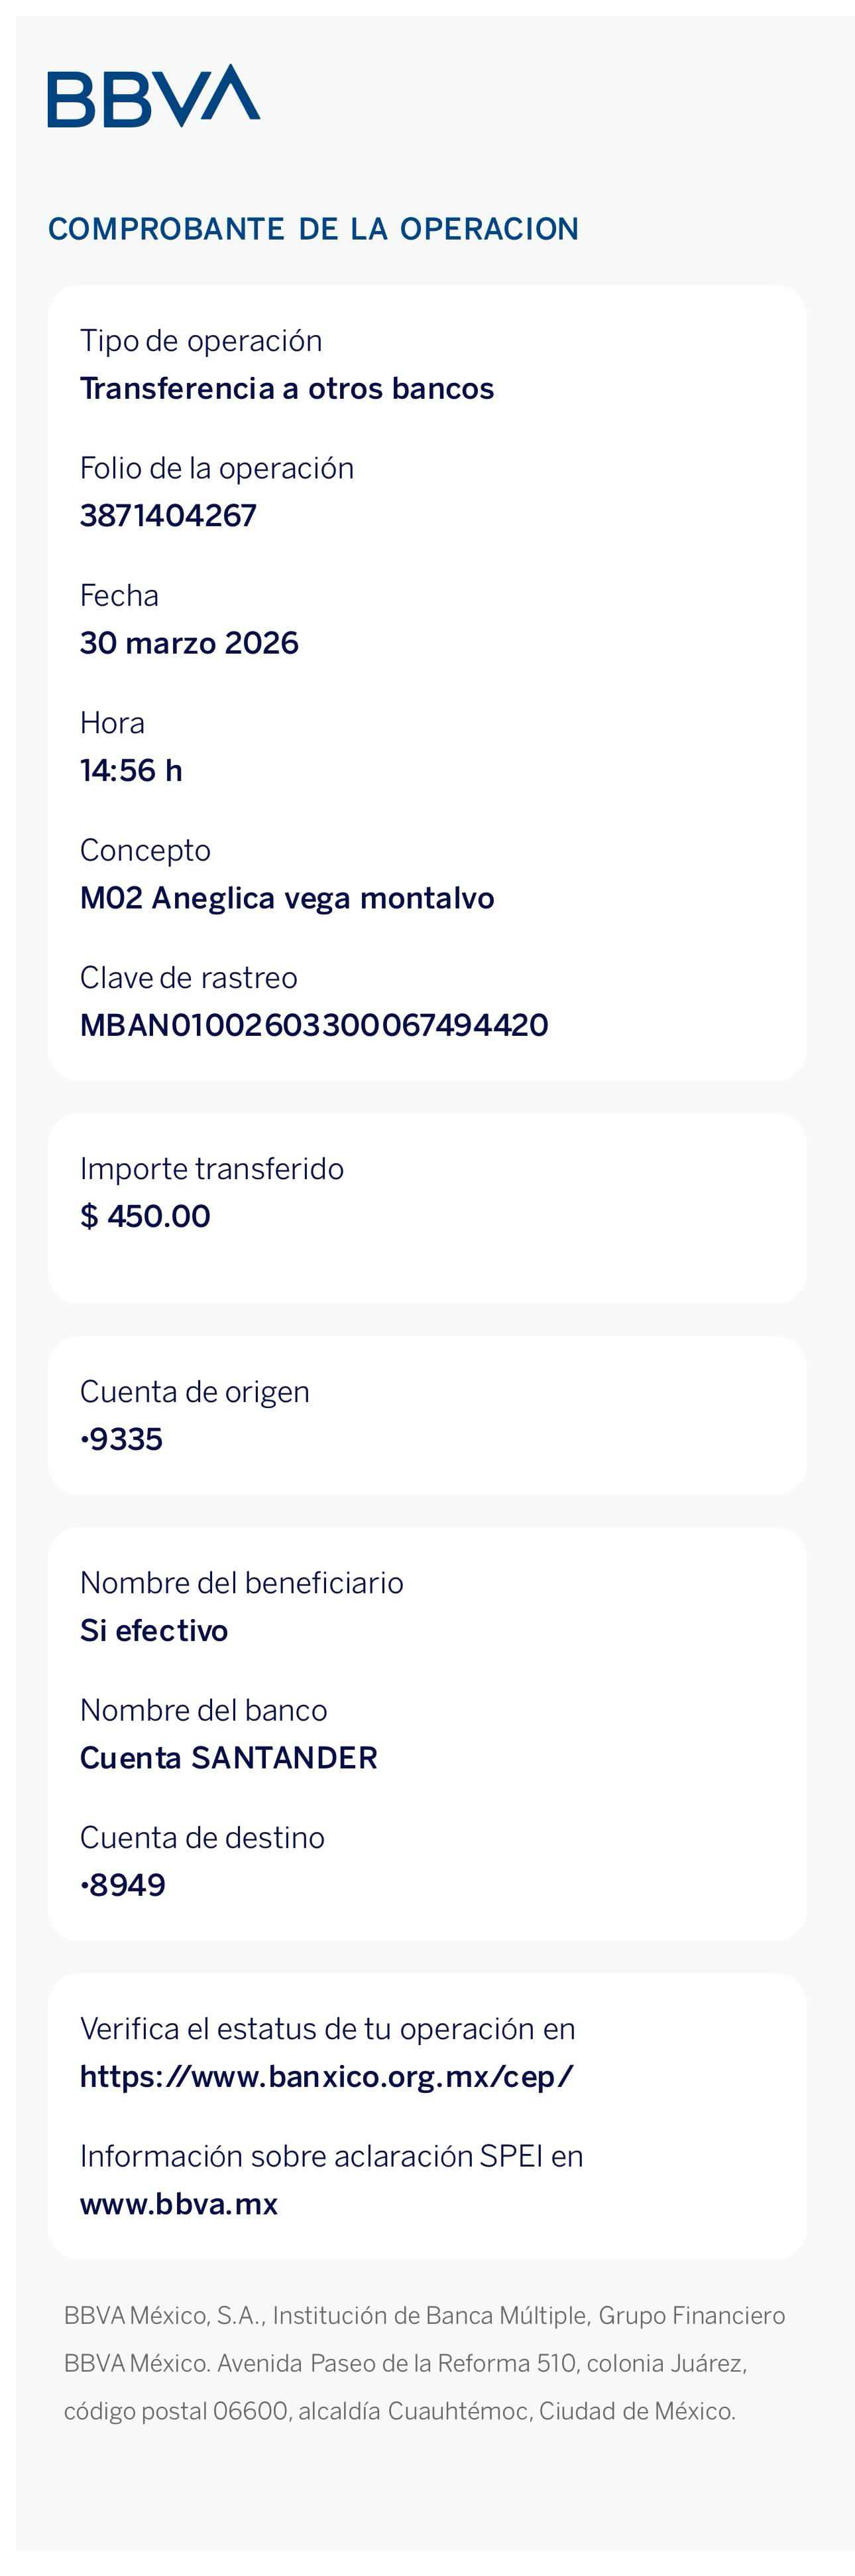Click the Verifica el estatus text

tap(327, 2029)
